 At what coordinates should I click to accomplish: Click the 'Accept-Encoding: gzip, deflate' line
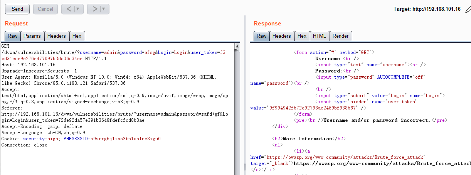[x=42, y=126]
